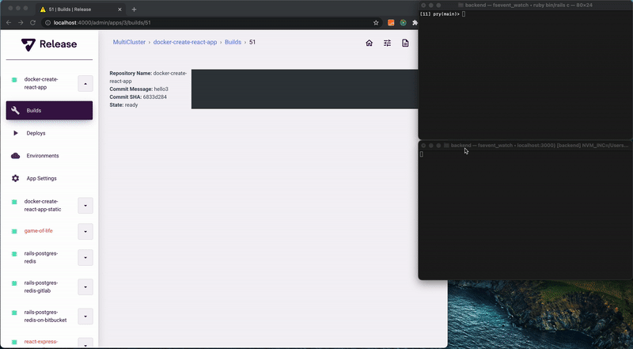633x349 pixels.
Task: Click the document icon in header
Action: coord(405,44)
